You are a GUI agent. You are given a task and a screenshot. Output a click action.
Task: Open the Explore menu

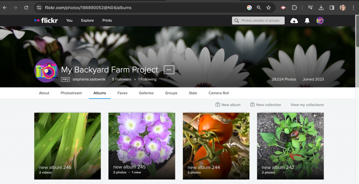click(87, 20)
